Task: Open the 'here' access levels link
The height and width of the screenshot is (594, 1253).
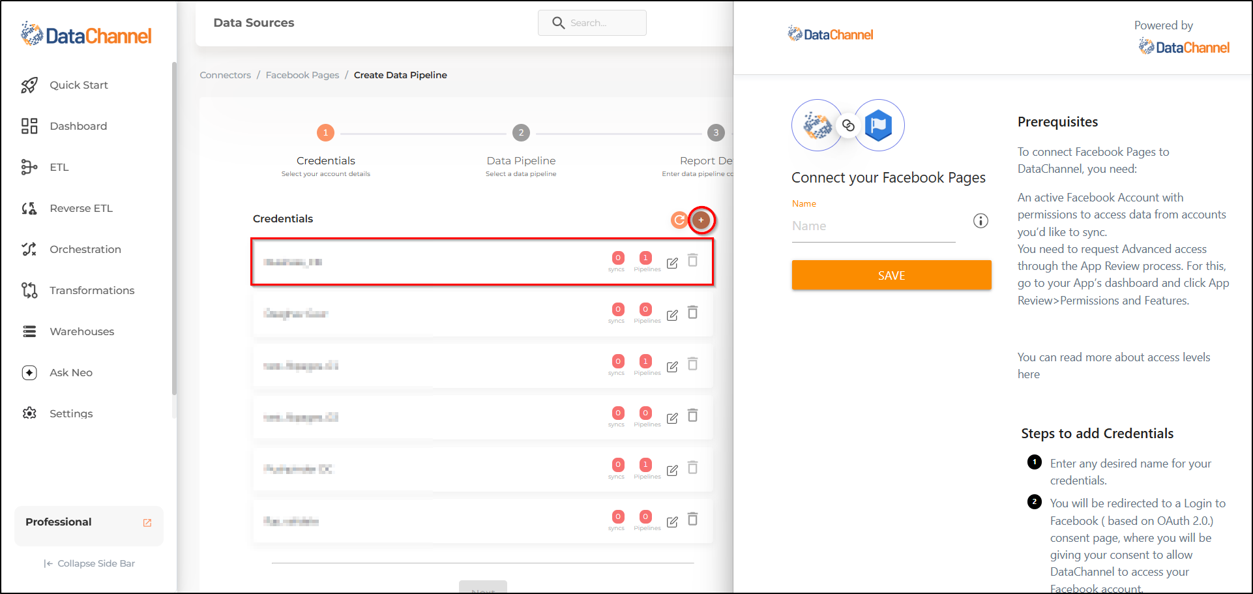Action: (1029, 374)
